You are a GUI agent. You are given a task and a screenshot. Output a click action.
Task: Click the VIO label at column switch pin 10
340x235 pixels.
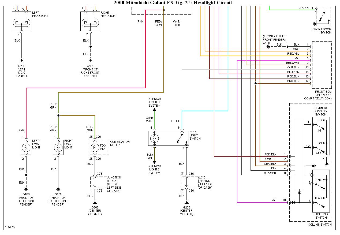(274, 200)
